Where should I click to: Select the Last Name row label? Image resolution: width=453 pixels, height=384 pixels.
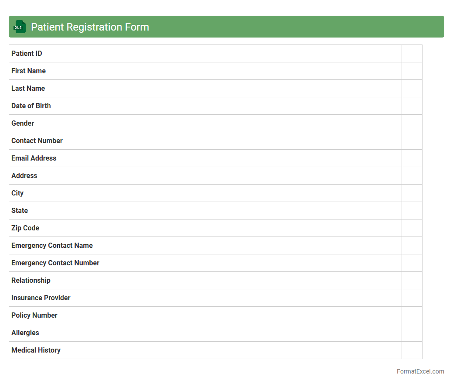point(28,89)
